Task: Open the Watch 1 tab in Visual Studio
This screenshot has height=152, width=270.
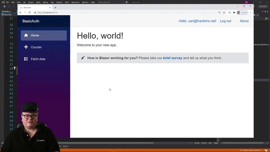Action: [66, 147]
